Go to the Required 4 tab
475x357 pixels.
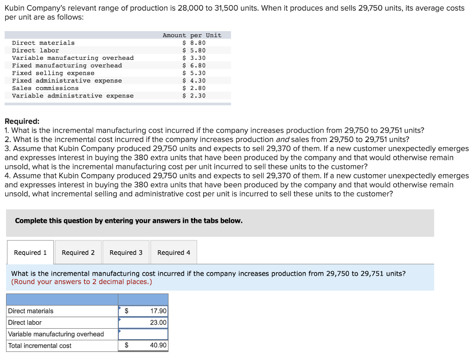173,252
